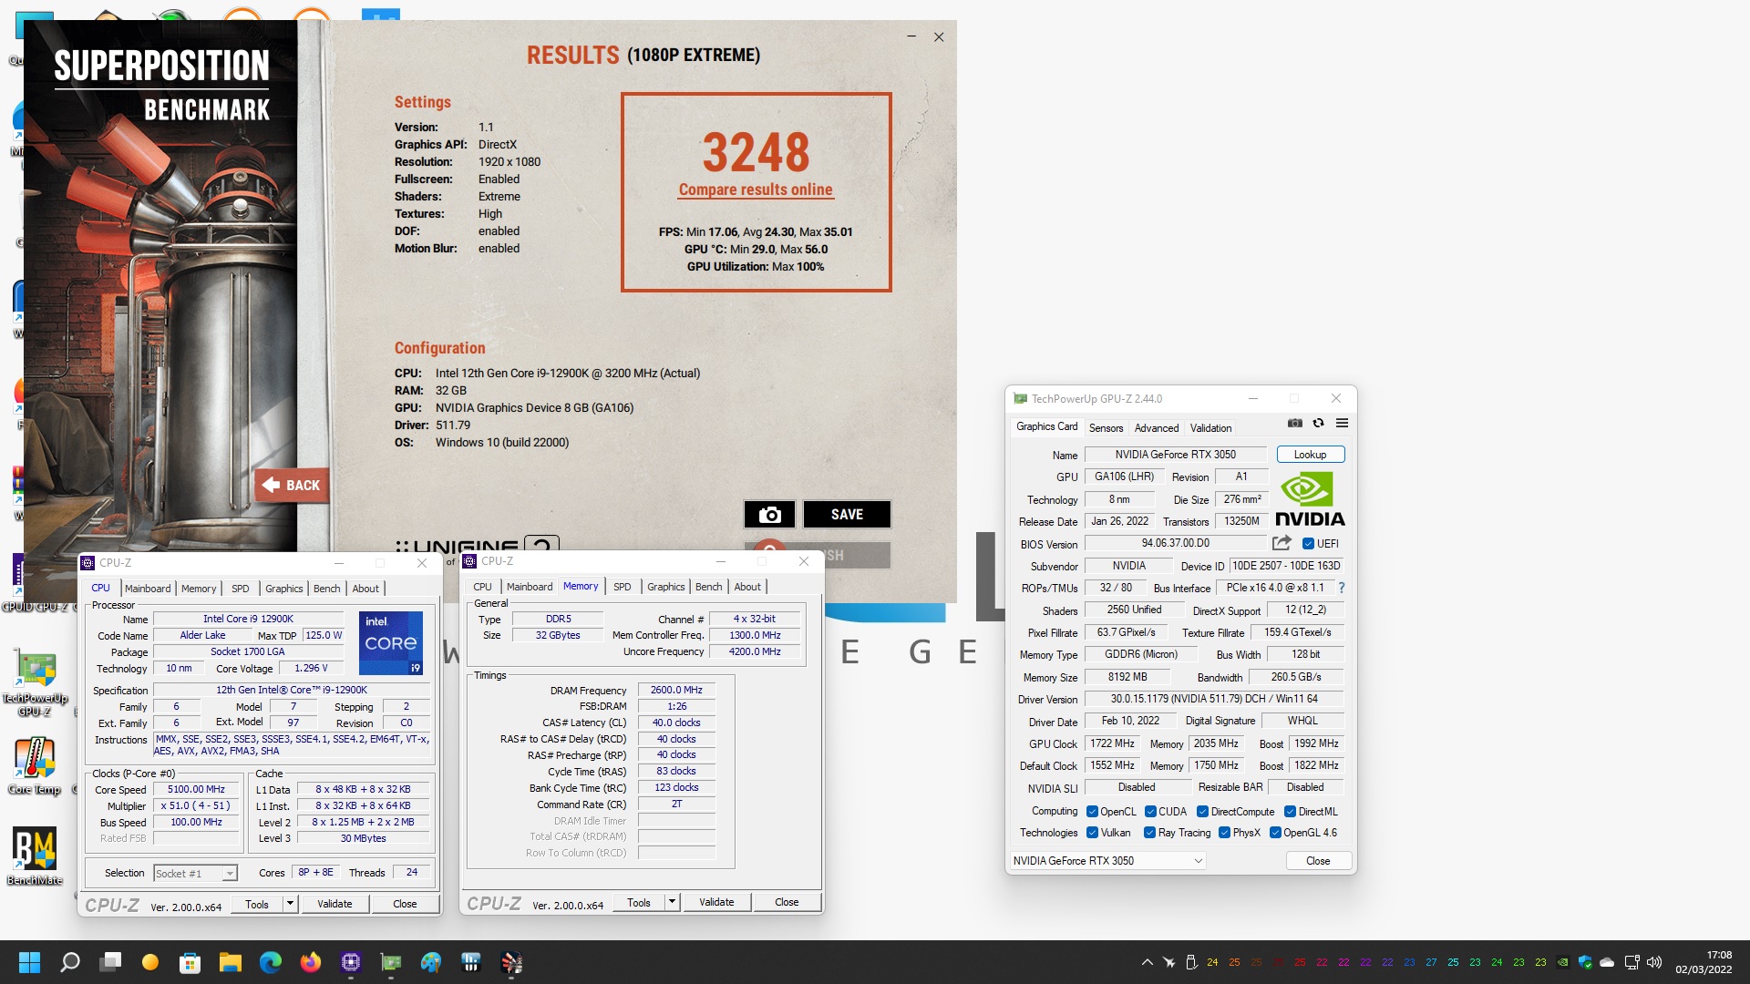Expand Tools arrow in the CPU-Z Memory window

coord(672,902)
